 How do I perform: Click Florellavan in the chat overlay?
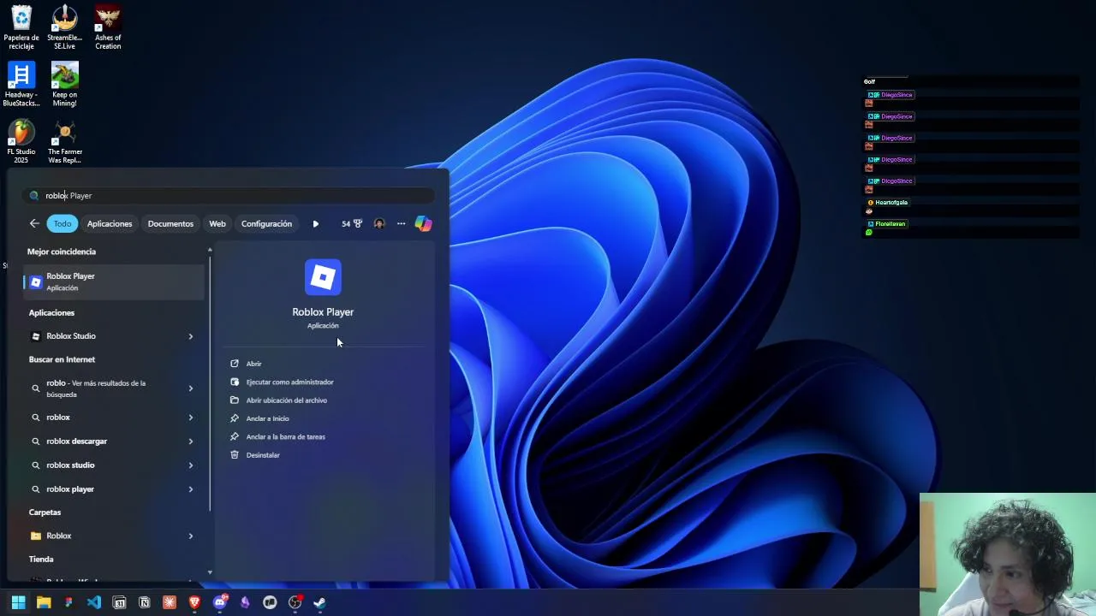click(x=890, y=224)
